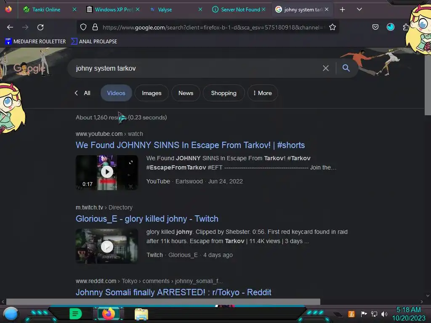Expand the More filters menu
Screen dimensions: 431x323
263,93
